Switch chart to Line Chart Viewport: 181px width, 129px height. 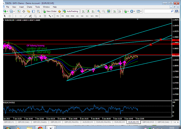point(93,11)
